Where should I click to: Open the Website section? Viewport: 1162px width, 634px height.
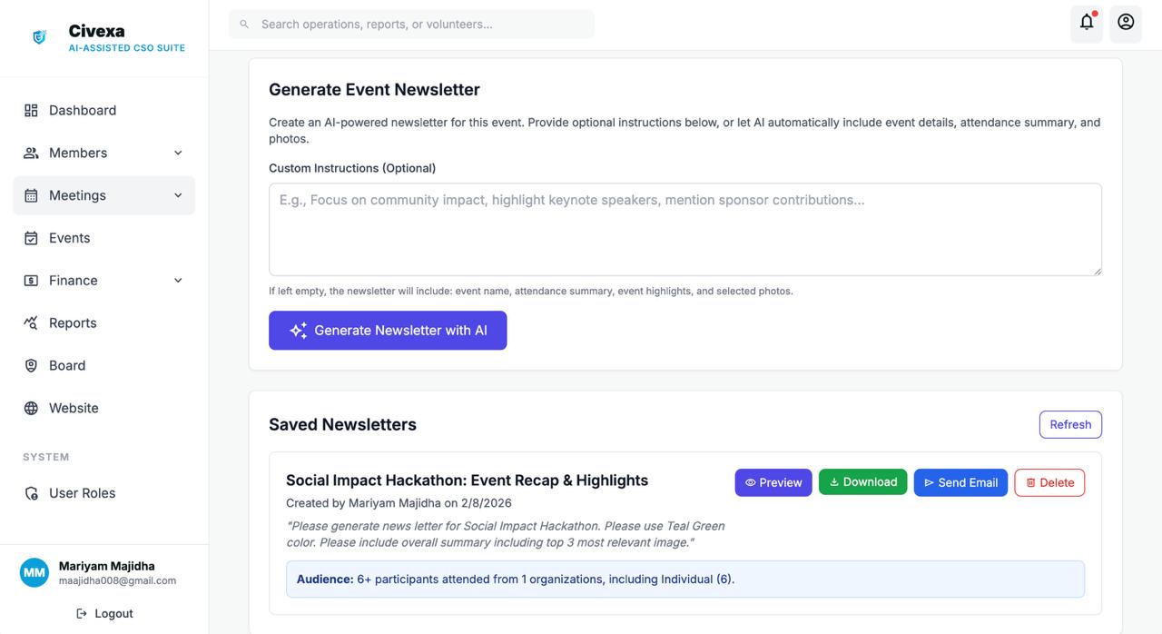tap(103, 408)
